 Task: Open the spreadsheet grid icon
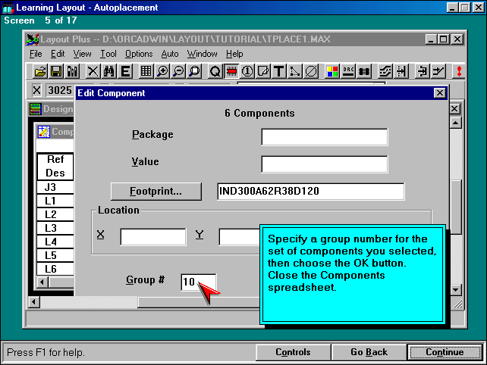[x=146, y=71]
